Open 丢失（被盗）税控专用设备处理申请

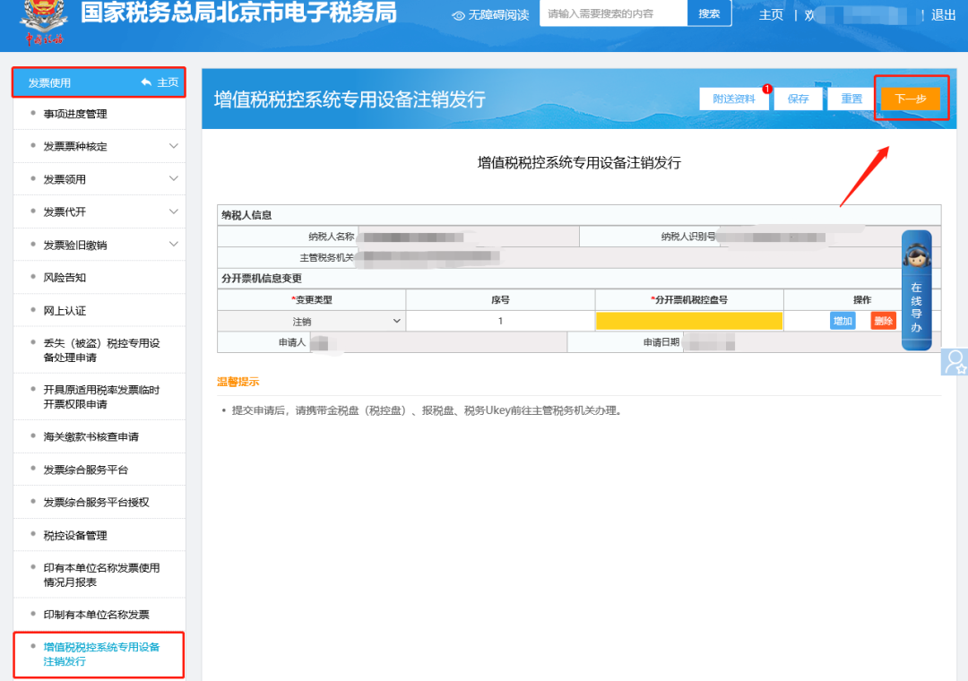(101, 350)
